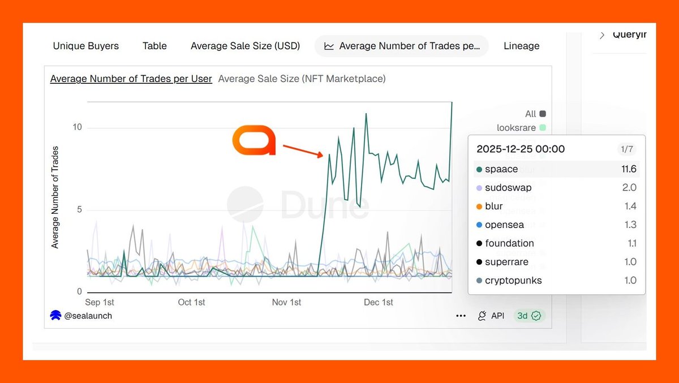This screenshot has width=679, height=383.
Task: Click the sealaunch avatar icon
Action: 55,316
